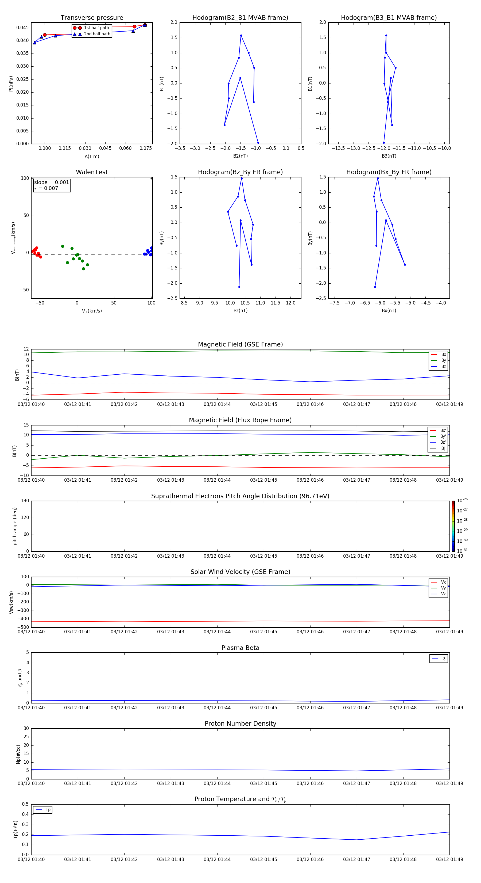
Task: Click the "Bx'" legend entry in Flux Rope plot
Action: pos(438,431)
